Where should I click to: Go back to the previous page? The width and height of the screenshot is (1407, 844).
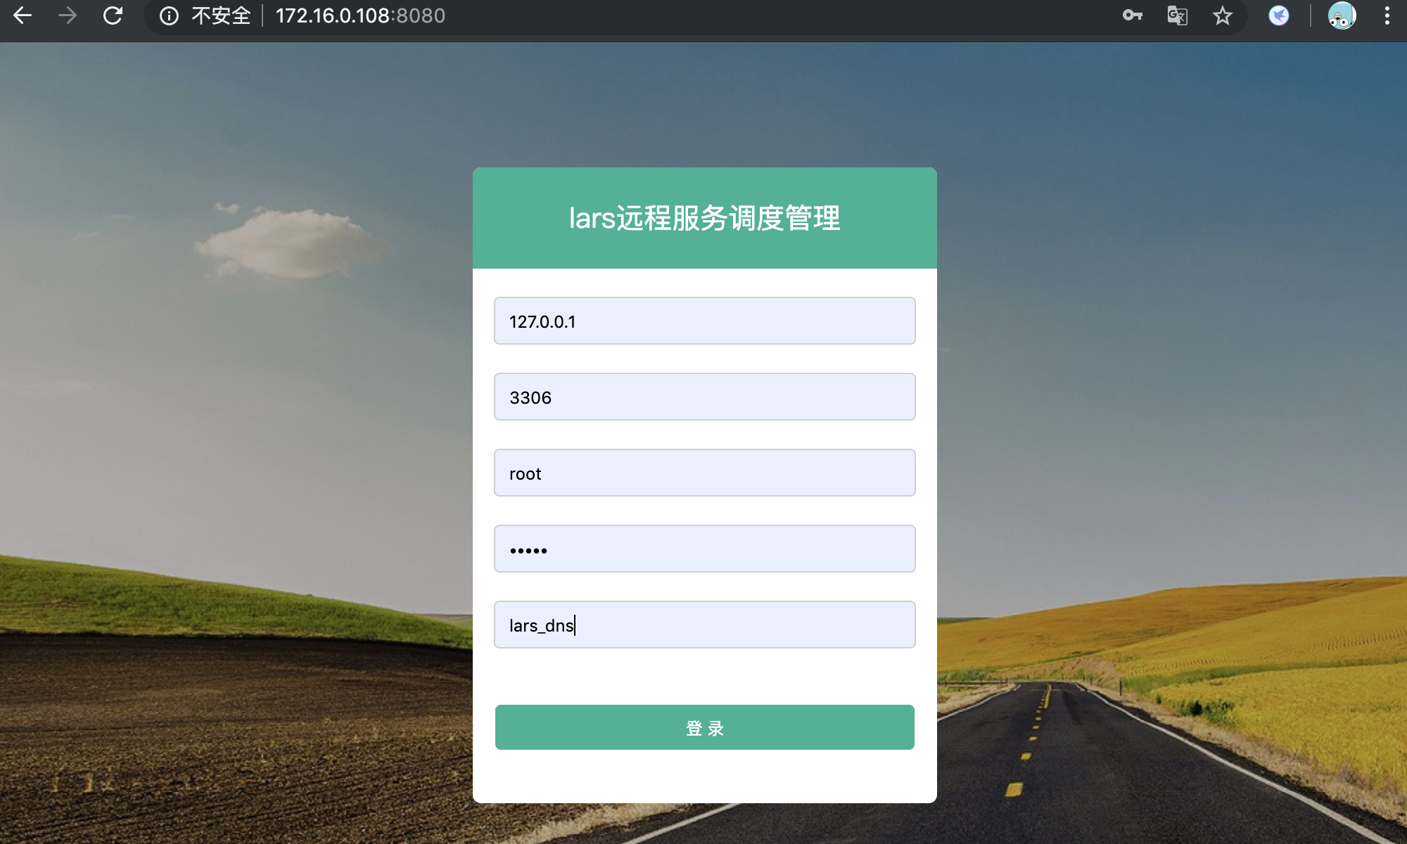click(23, 15)
